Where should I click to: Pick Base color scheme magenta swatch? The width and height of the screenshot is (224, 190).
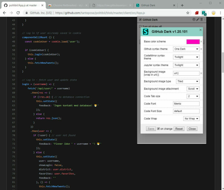click(193, 42)
